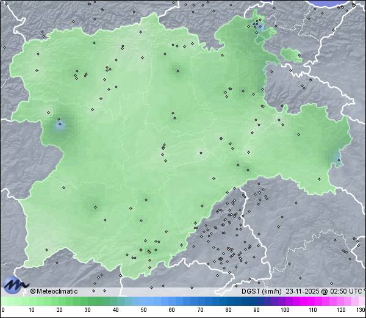Screen dimensions: 366x318
Task: Click the © Meteoclimatic copyright text
Action: [x=54, y=292]
